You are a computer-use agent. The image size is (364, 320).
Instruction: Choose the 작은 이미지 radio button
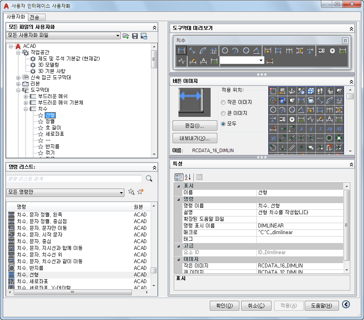click(223, 102)
